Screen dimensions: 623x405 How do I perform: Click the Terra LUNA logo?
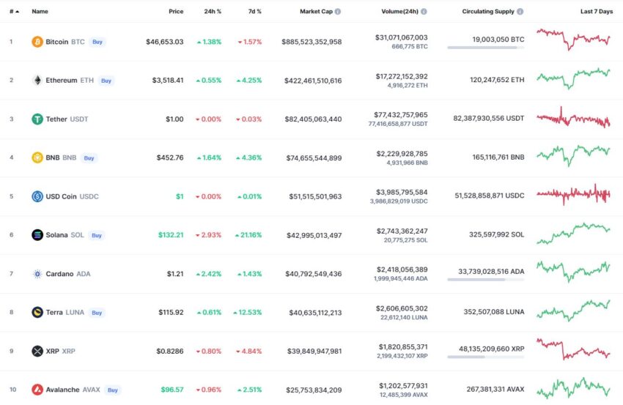tap(37, 313)
